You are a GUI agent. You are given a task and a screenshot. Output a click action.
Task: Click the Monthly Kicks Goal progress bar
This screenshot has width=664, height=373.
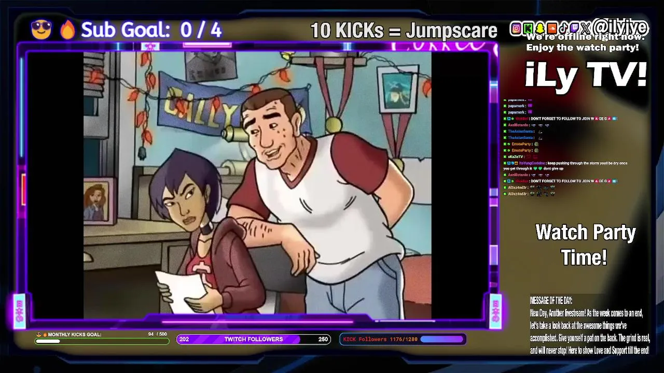pos(102,341)
